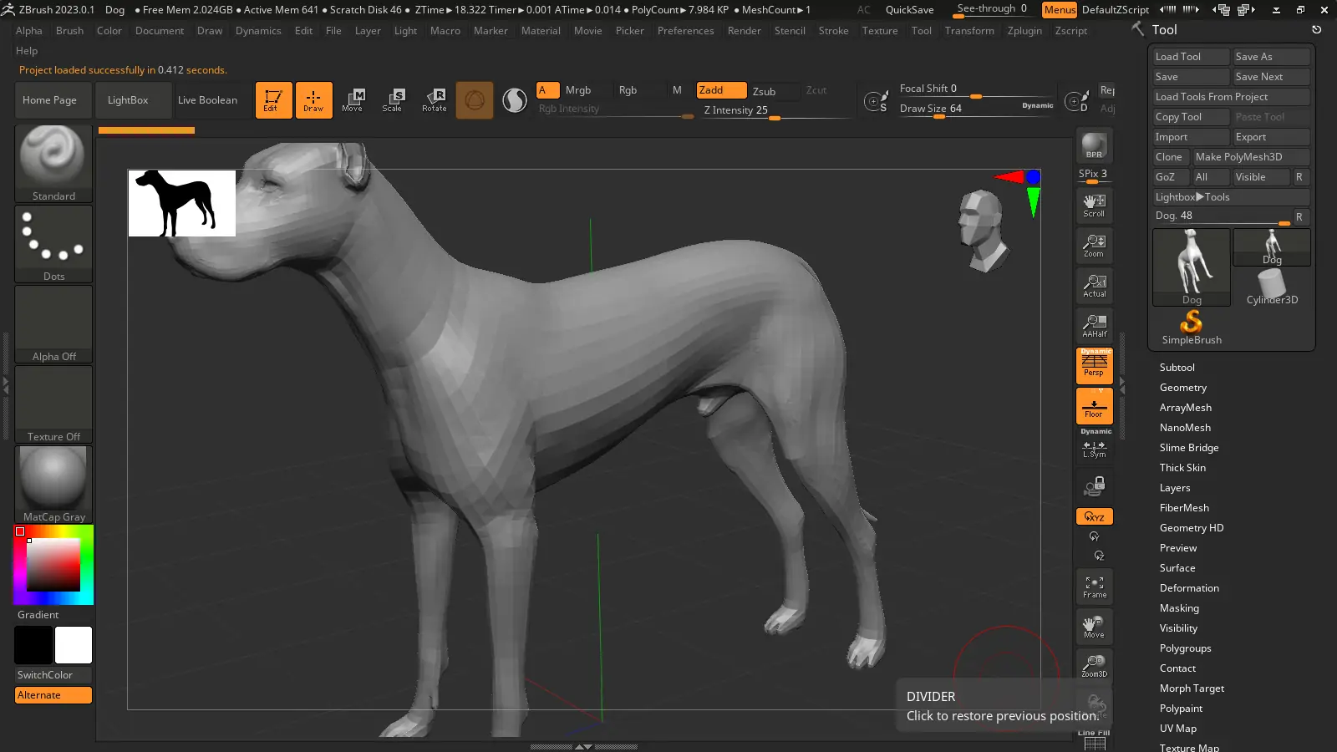The width and height of the screenshot is (1337, 752).
Task: Toggle the Floor grid button
Action: click(x=1094, y=407)
